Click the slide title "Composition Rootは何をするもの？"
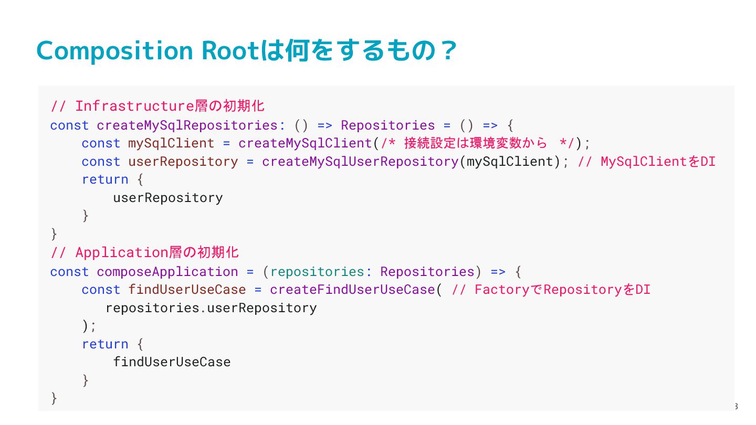 coord(247,51)
